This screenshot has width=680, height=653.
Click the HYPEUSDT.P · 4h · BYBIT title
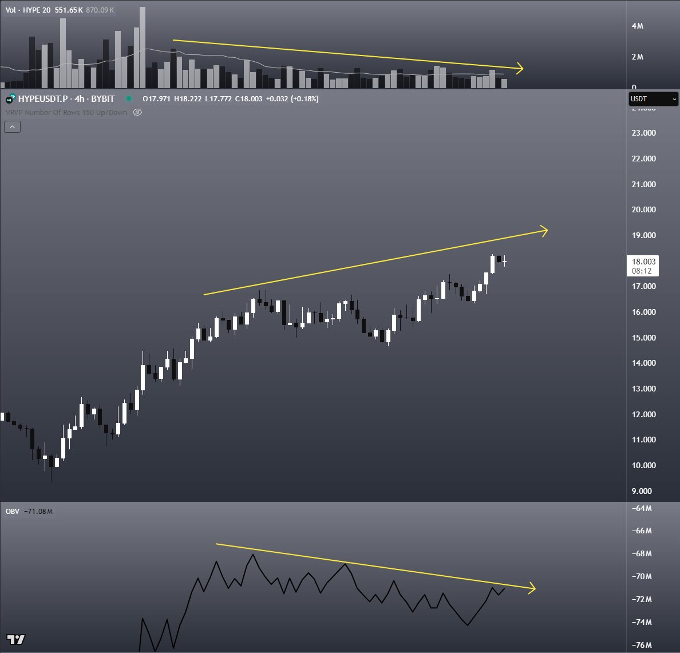(x=66, y=99)
